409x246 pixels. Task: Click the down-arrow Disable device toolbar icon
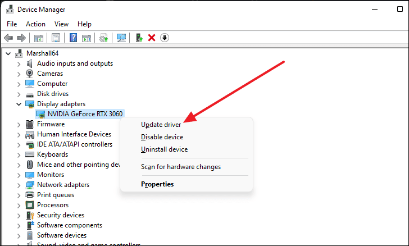click(x=164, y=38)
